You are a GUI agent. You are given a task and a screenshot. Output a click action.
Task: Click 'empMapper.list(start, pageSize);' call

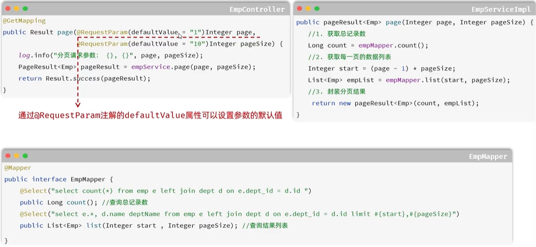448,80
